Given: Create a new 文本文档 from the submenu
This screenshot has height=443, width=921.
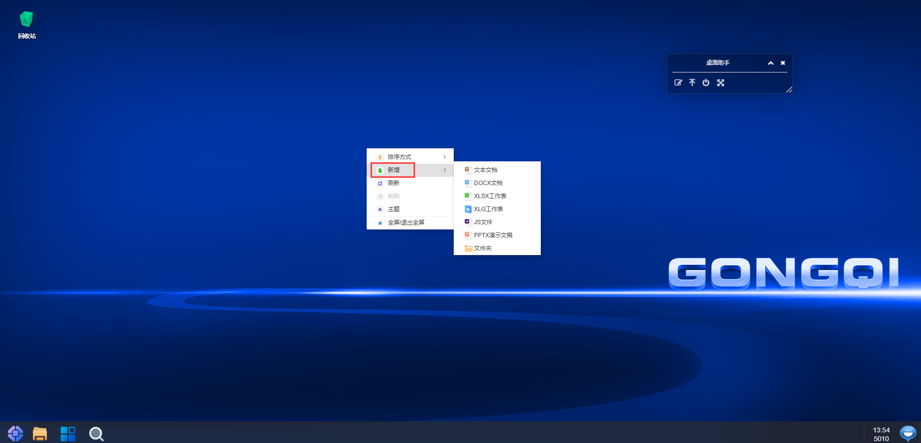Looking at the screenshot, I should coord(497,170).
